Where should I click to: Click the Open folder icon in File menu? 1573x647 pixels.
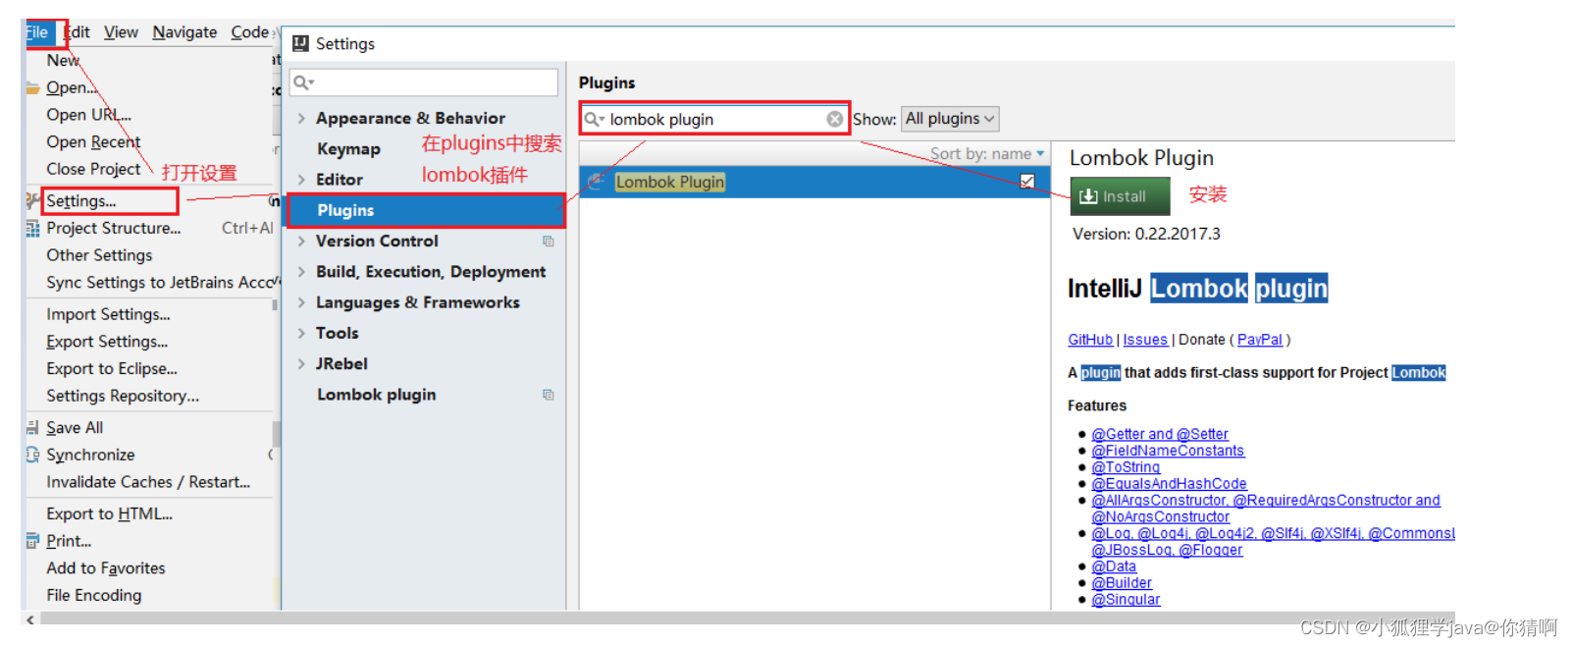pyautogui.click(x=33, y=87)
